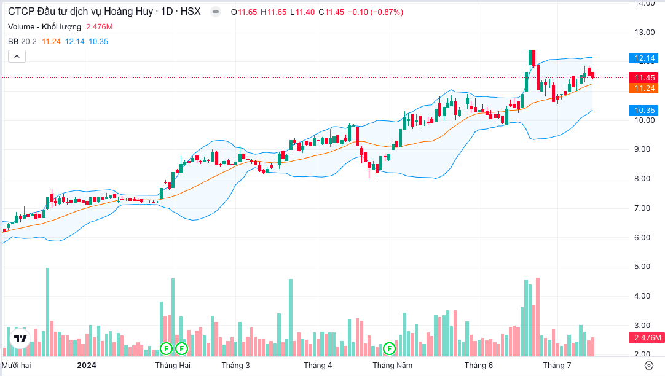Screen dimensions: 665x376
Task: Click the first F event marker near Tháng Hai
Action: click(x=166, y=349)
